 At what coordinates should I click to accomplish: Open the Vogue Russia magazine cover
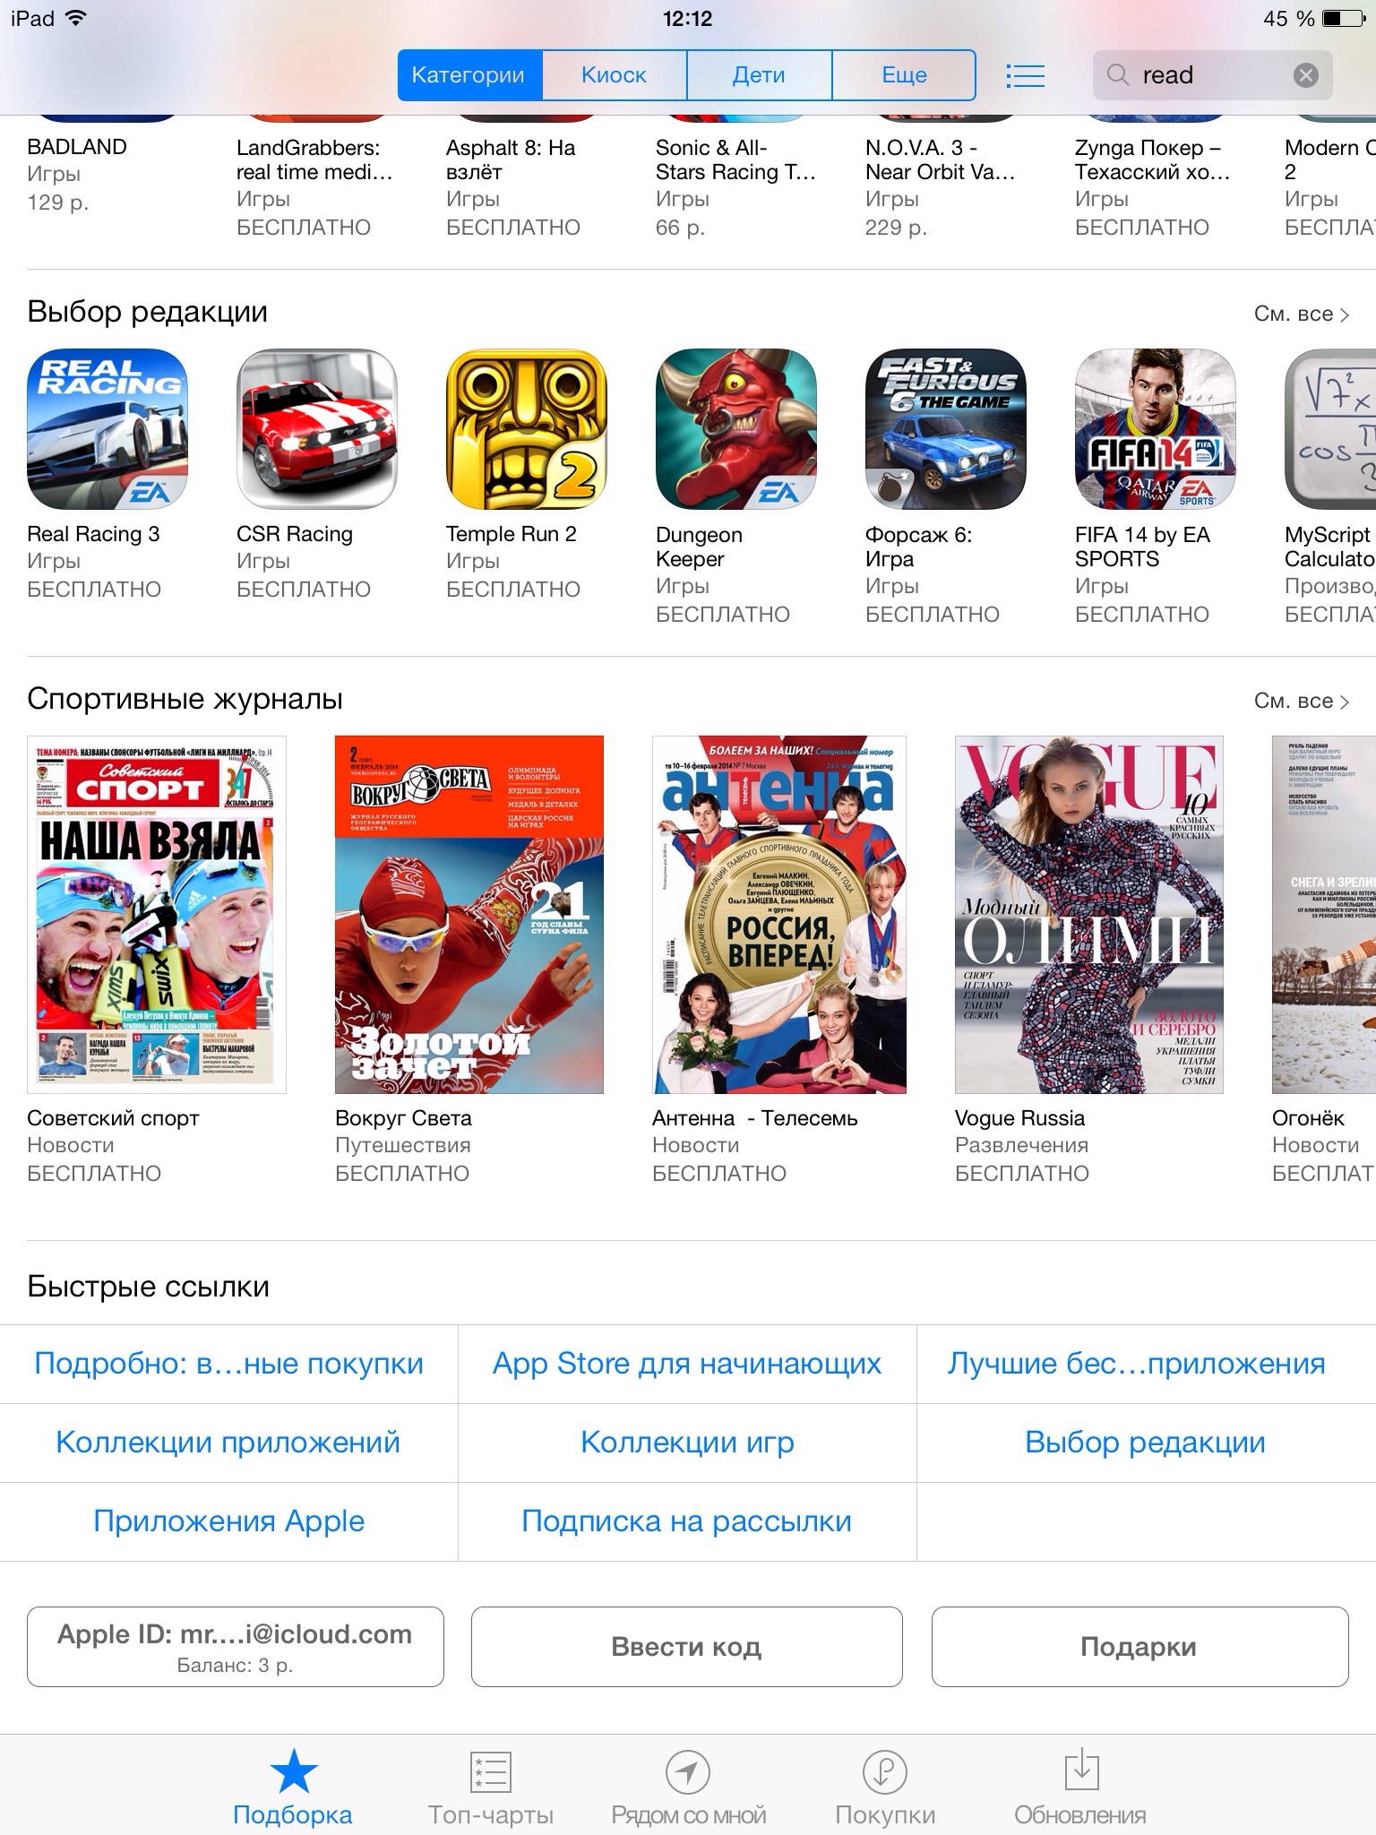coord(1089,915)
